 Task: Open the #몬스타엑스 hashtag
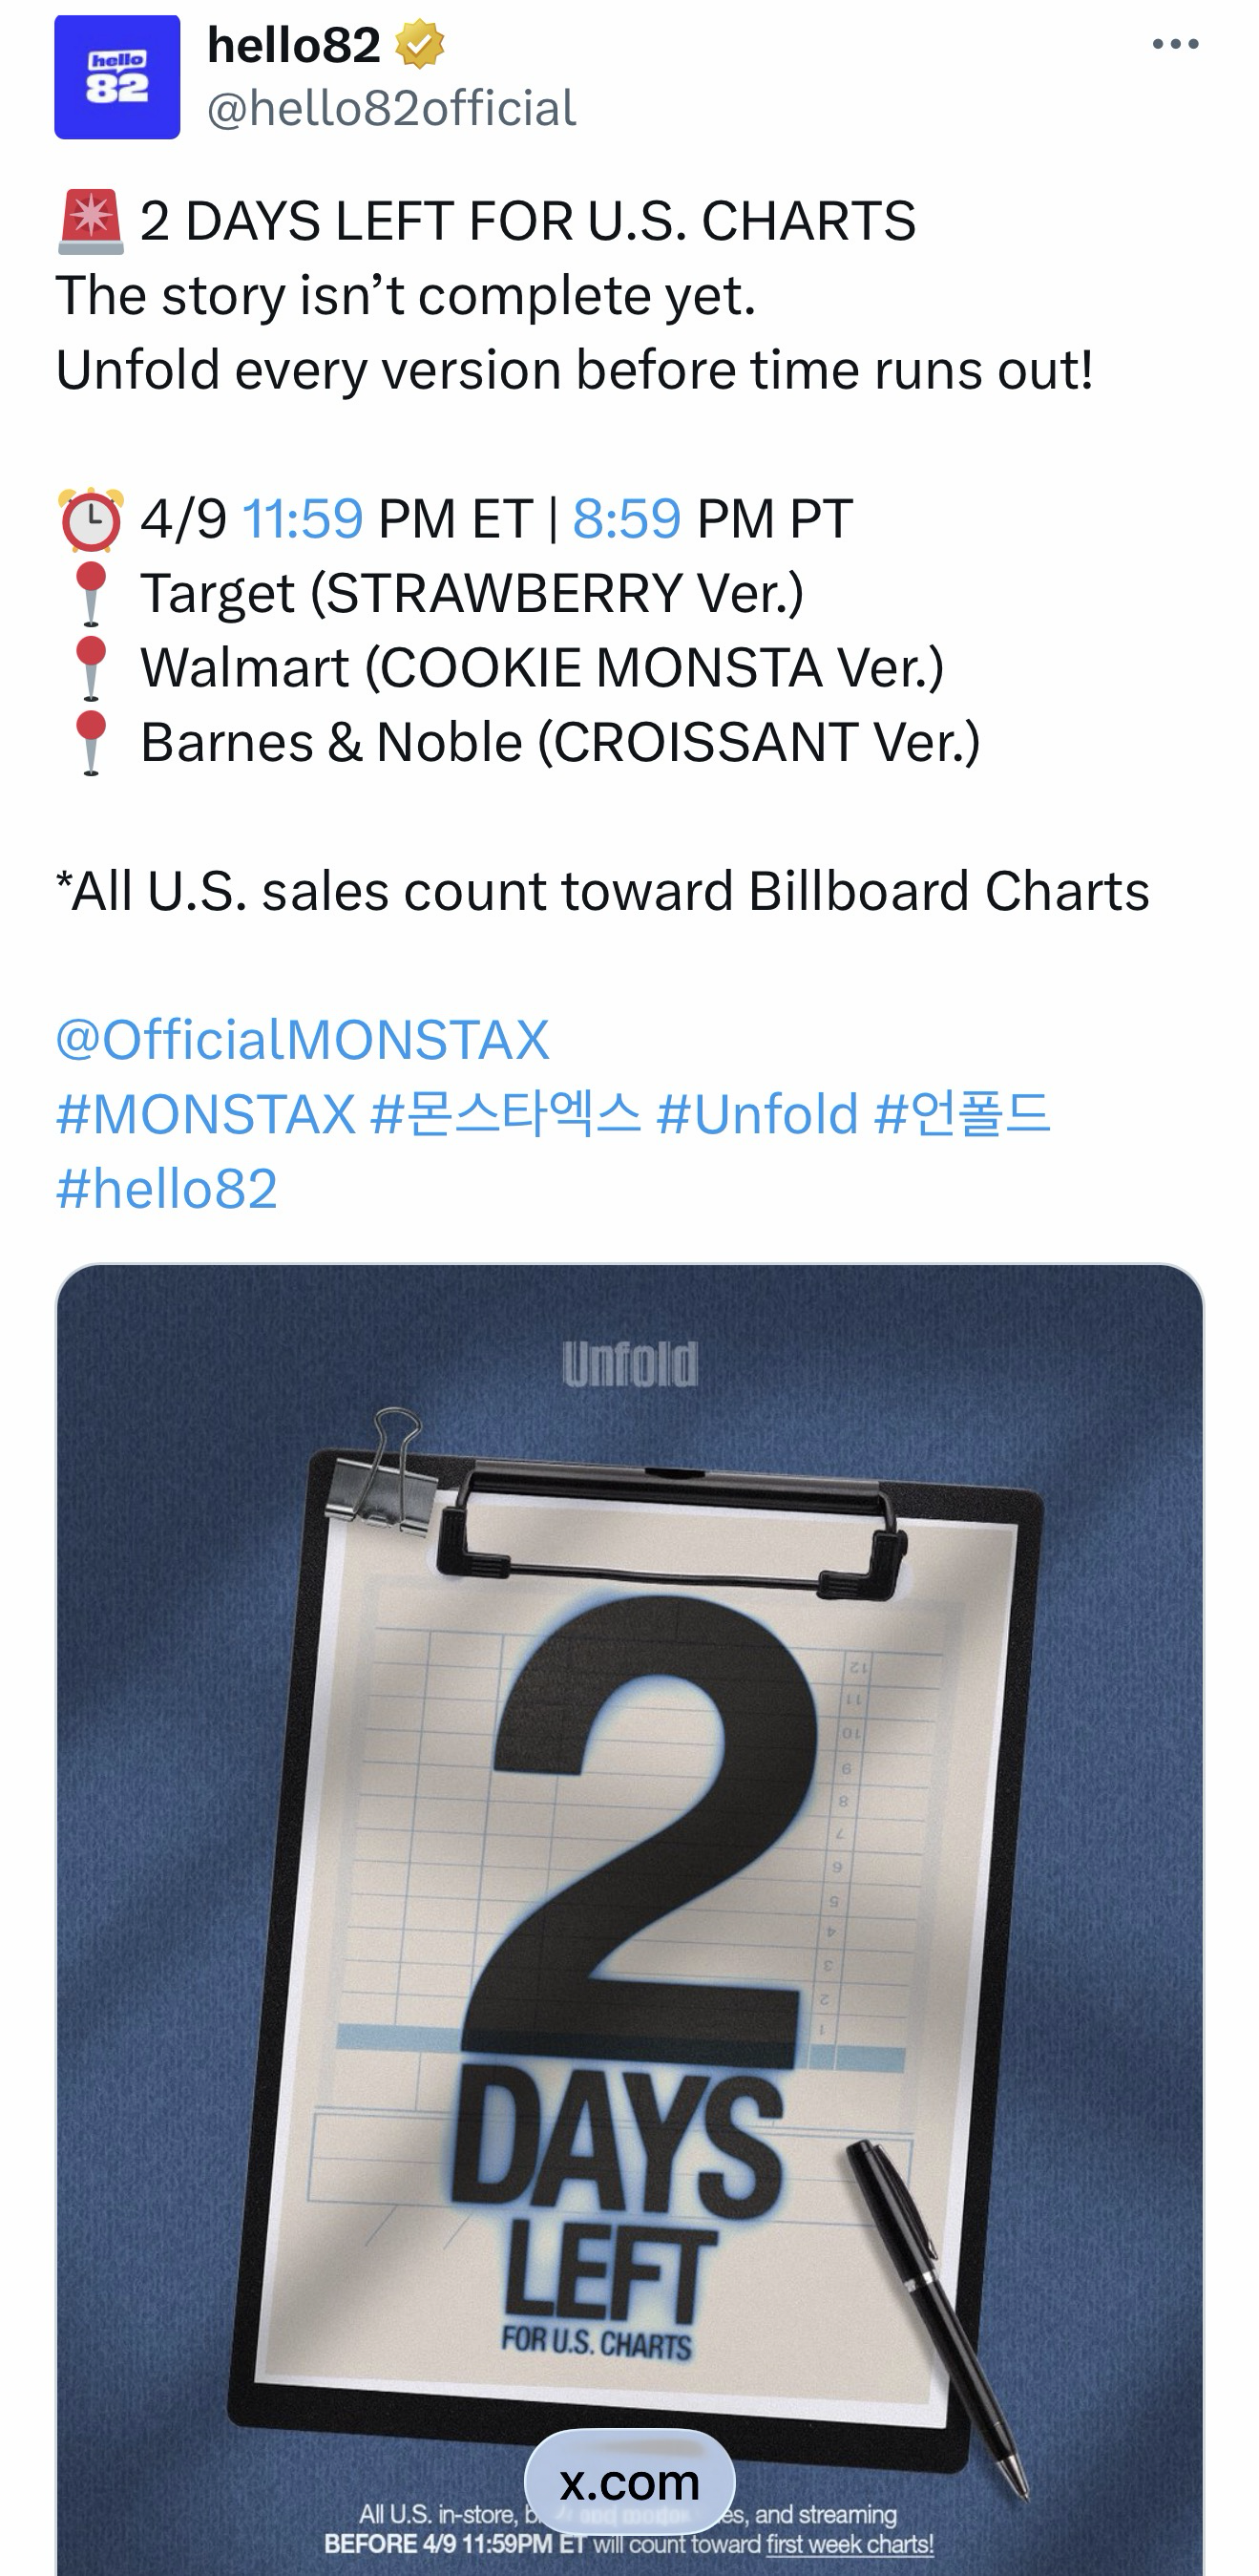[x=505, y=1114]
